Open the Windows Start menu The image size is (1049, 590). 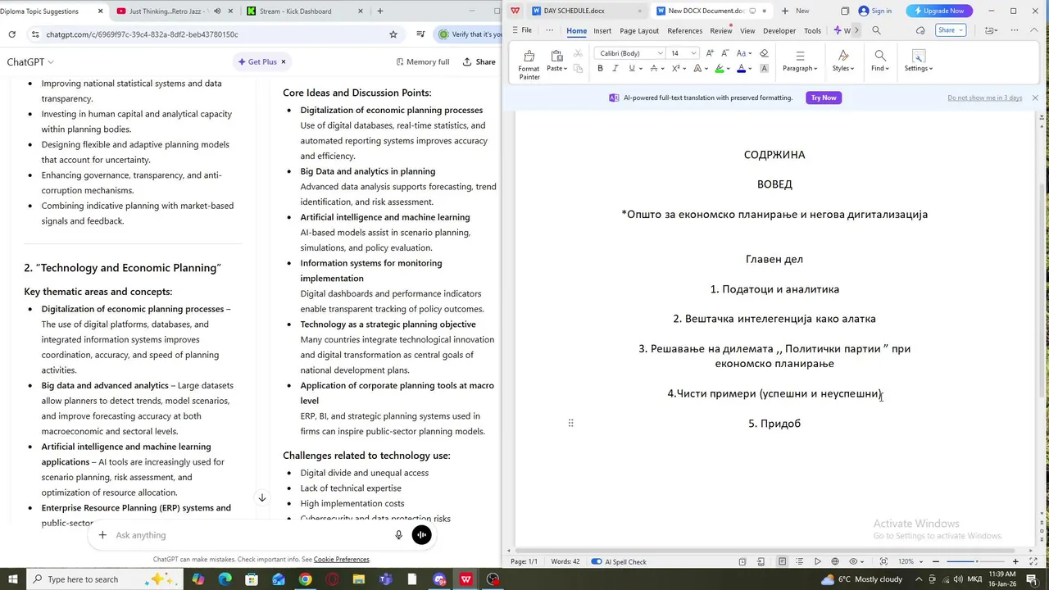pos(12,579)
